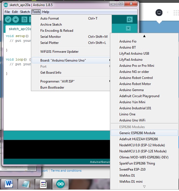Screen dimensions: 179x191
Task: Launch WiFi101 Firmware Updater
Action: coord(71,52)
